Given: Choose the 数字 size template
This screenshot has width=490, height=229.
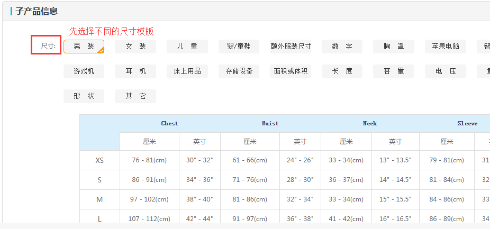Looking at the screenshot, I should click(x=342, y=47).
